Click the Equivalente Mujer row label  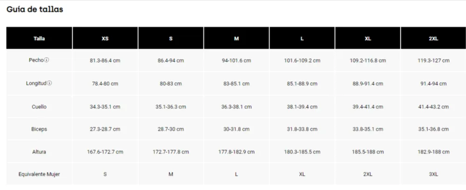pos(39,174)
